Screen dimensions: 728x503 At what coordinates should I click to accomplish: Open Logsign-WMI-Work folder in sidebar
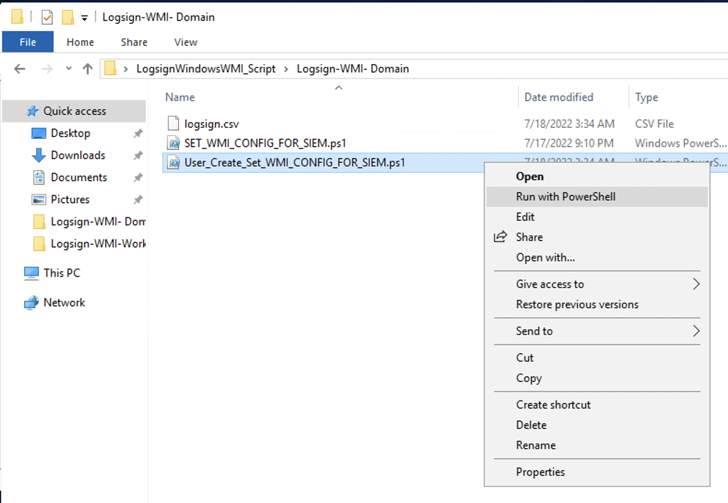[x=98, y=244]
